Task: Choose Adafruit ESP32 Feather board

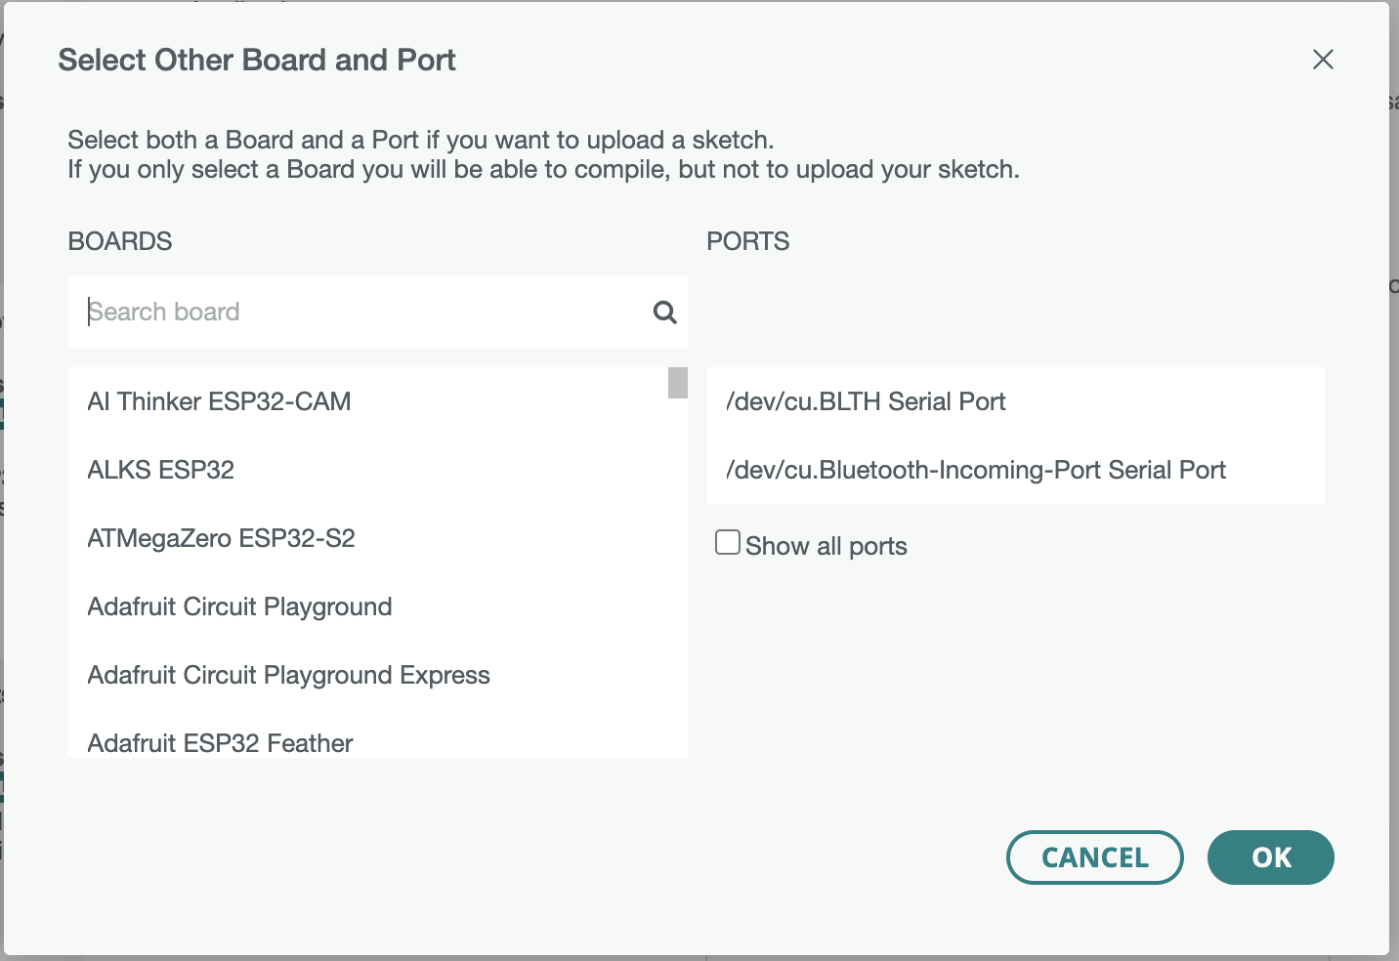Action: pos(368,738)
